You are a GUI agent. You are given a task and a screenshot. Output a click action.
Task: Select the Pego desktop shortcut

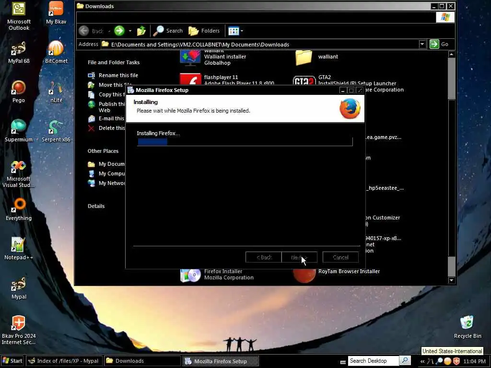(19, 92)
